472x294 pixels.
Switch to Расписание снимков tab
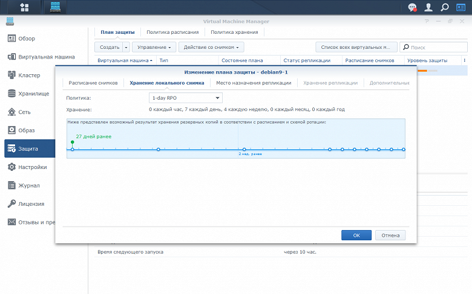coord(93,83)
